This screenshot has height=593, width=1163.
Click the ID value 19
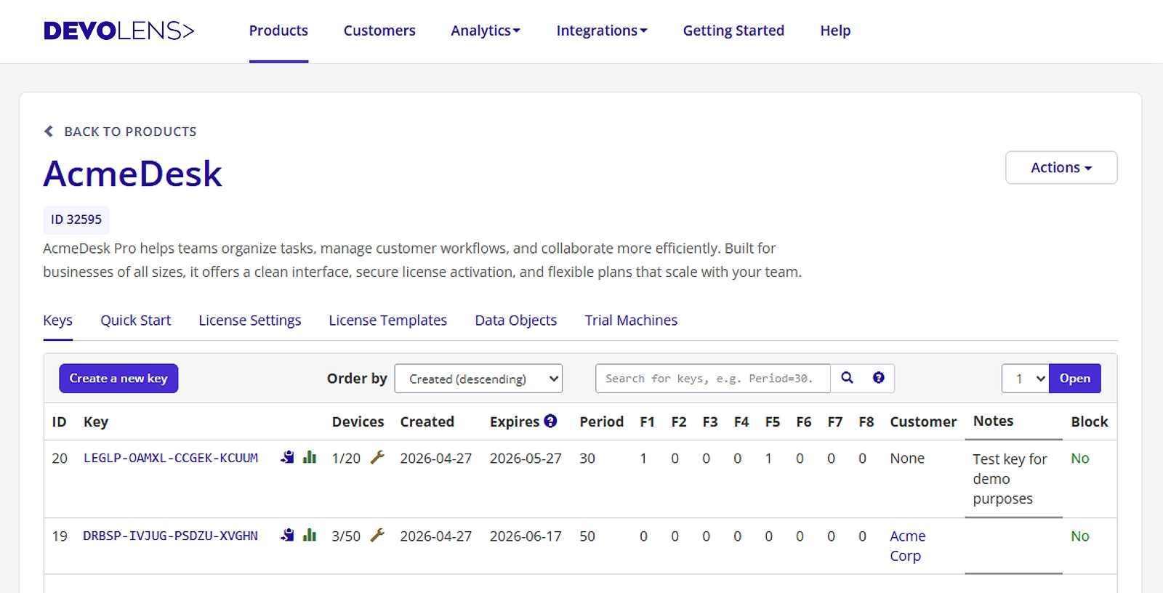click(60, 536)
